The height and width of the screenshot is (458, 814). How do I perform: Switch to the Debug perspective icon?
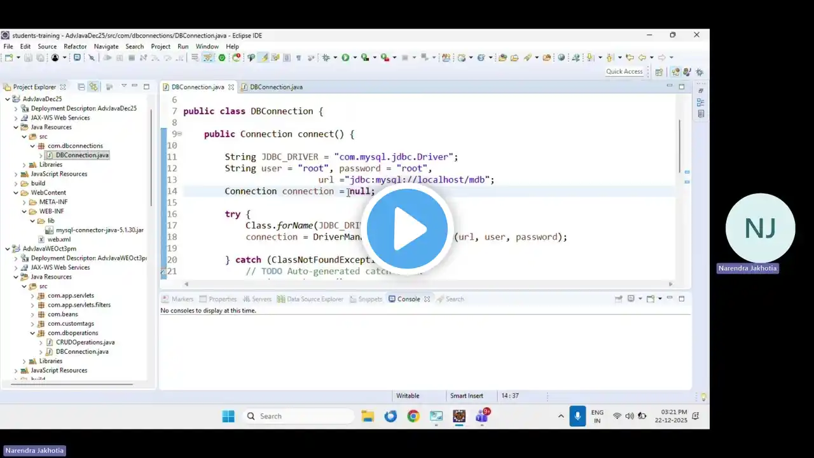(700, 72)
